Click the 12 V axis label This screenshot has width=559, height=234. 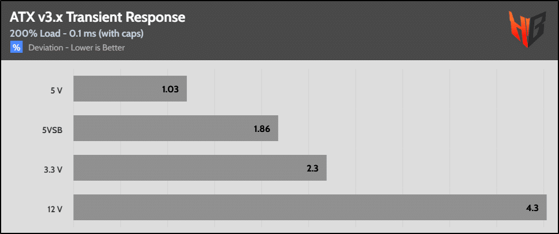[x=55, y=209]
